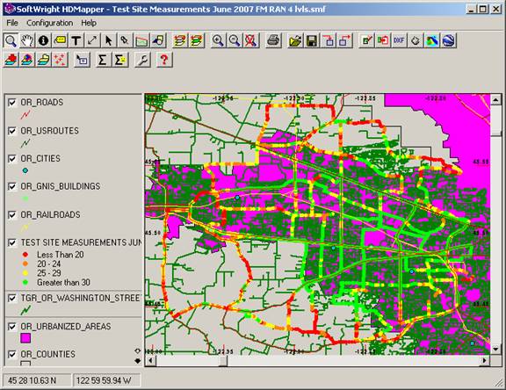Toggle the OR_ROADS layer checkbox
The image size is (506, 390).
coord(12,103)
